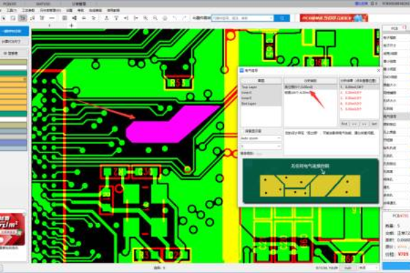Click the last button under the results
410x273 pixels.
(374, 124)
